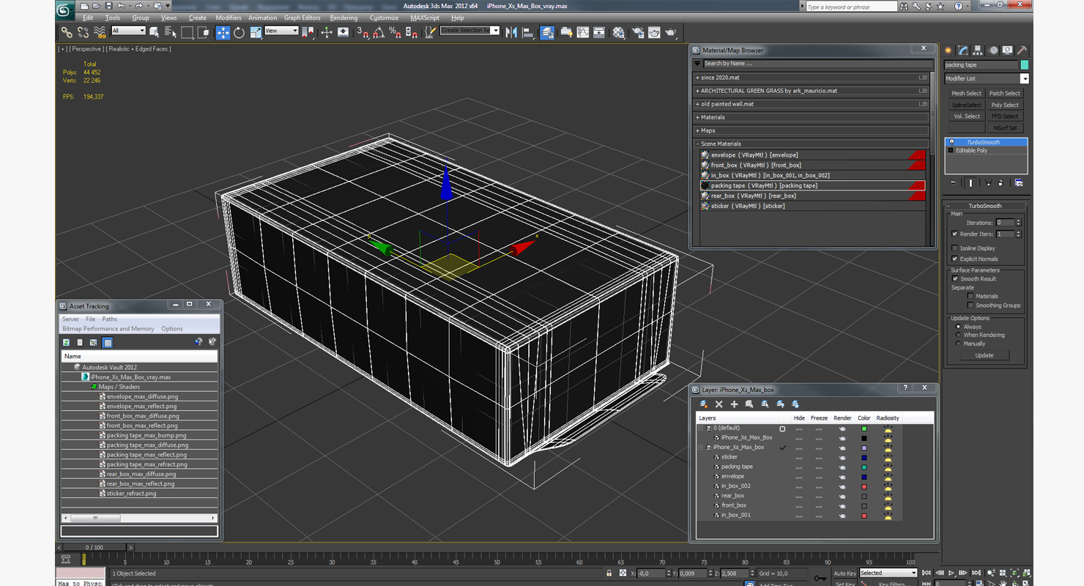The height and width of the screenshot is (586, 1084).
Task: Collapse the iPhone_Xs_Max_box layer tree
Action: tap(700, 448)
